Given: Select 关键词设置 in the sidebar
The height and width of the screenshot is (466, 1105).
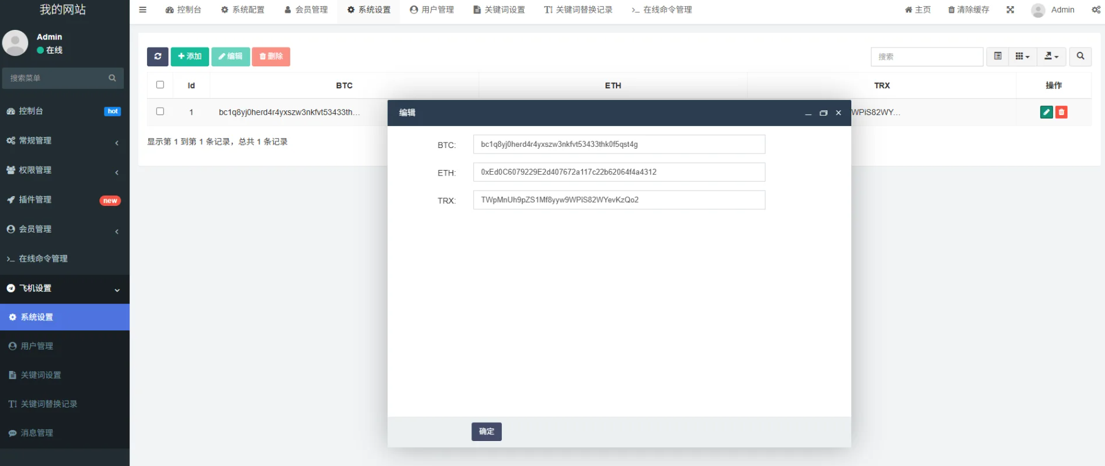Looking at the screenshot, I should (65, 375).
